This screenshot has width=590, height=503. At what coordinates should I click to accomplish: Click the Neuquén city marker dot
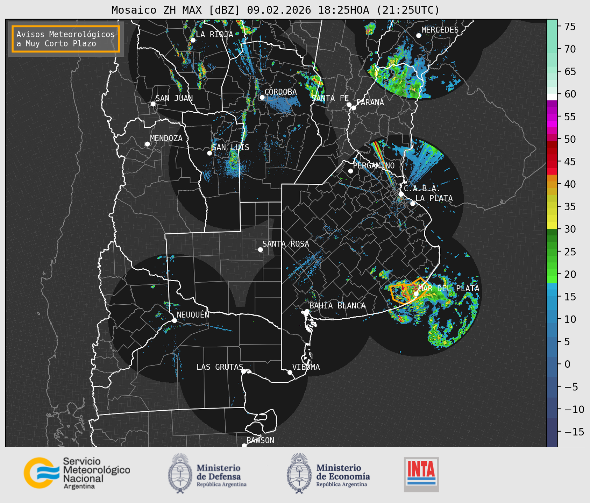click(x=174, y=320)
